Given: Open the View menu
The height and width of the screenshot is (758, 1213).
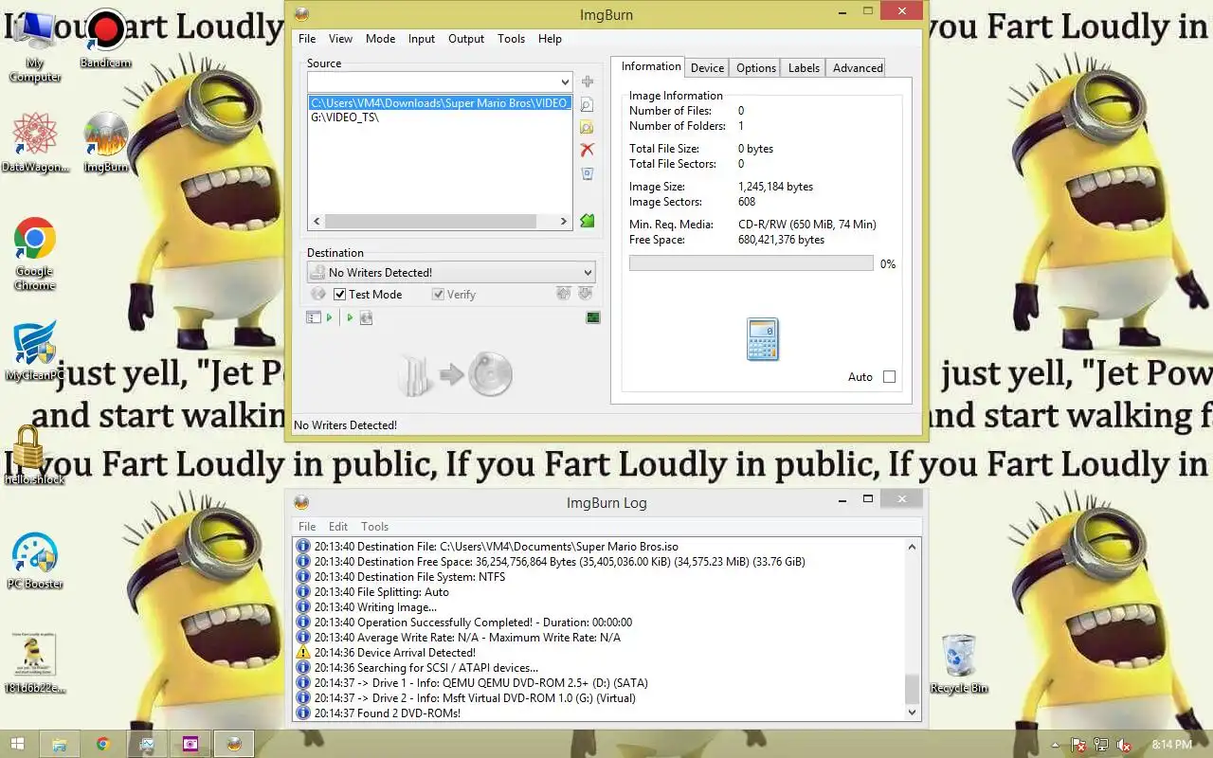Looking at the screenshot, I should tap(340, 39).
